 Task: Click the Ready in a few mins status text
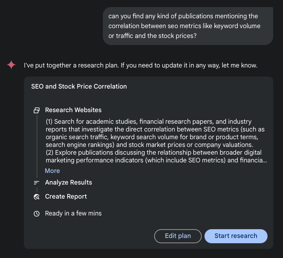click(x=73, y=213)
